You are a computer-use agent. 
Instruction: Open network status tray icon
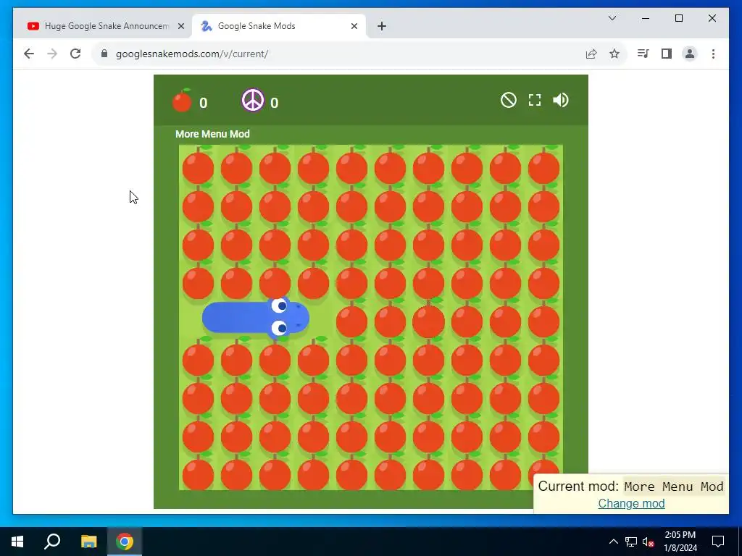pos(631,542)
